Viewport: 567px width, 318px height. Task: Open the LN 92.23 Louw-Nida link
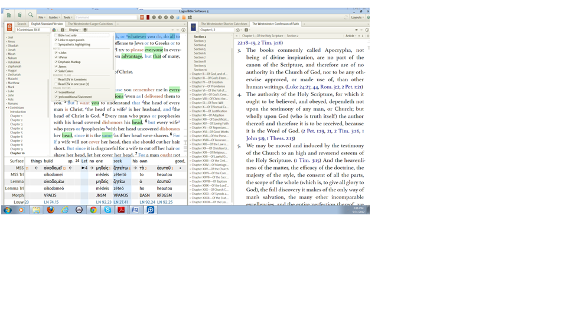[x=104, y=202]
